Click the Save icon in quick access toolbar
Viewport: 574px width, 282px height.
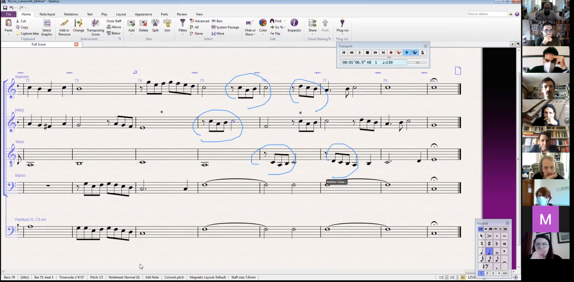5,8
